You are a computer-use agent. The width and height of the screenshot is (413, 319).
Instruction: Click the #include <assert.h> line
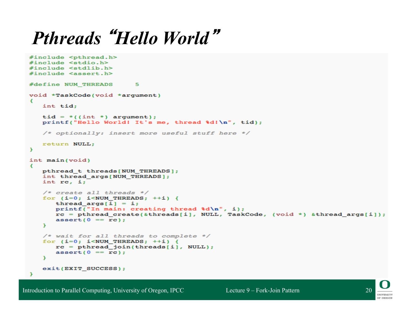(71, 74)
